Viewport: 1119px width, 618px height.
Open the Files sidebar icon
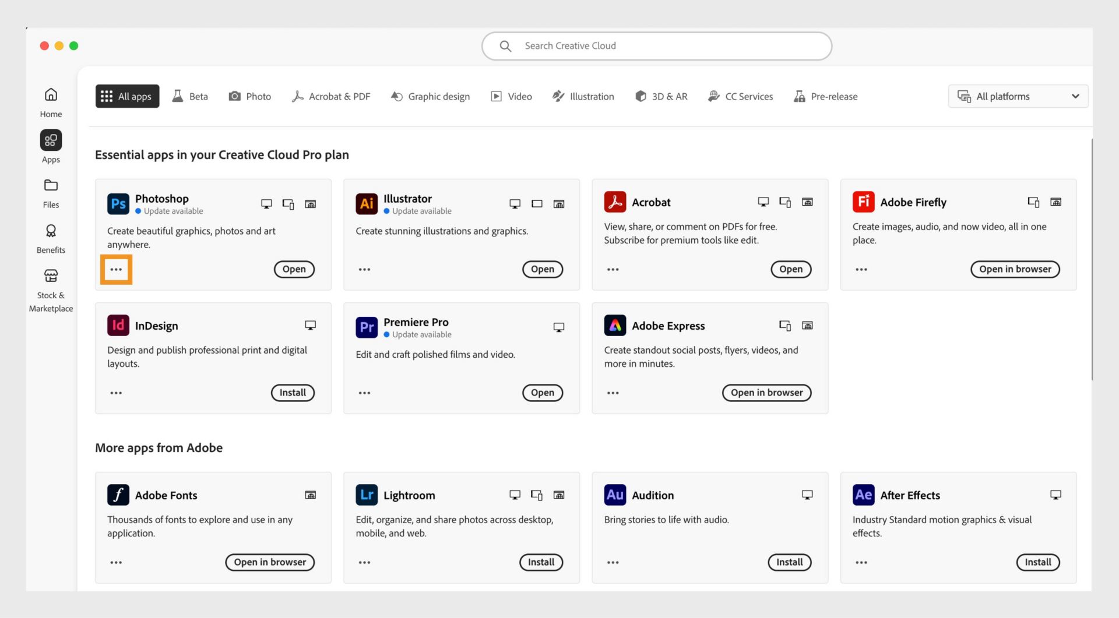coord(51,186)
